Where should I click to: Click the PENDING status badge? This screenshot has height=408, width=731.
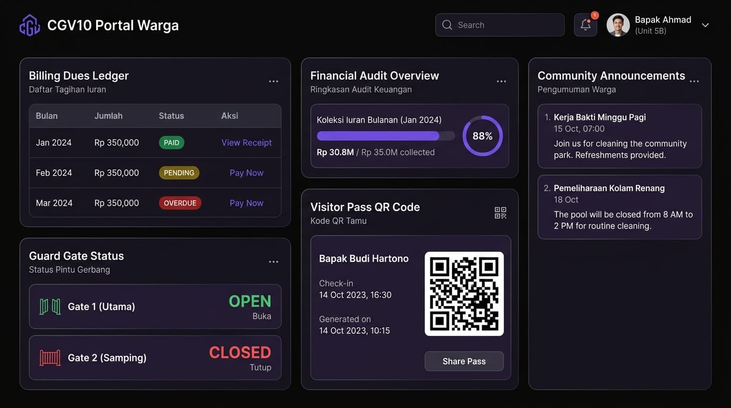click(x=179, y=173)
